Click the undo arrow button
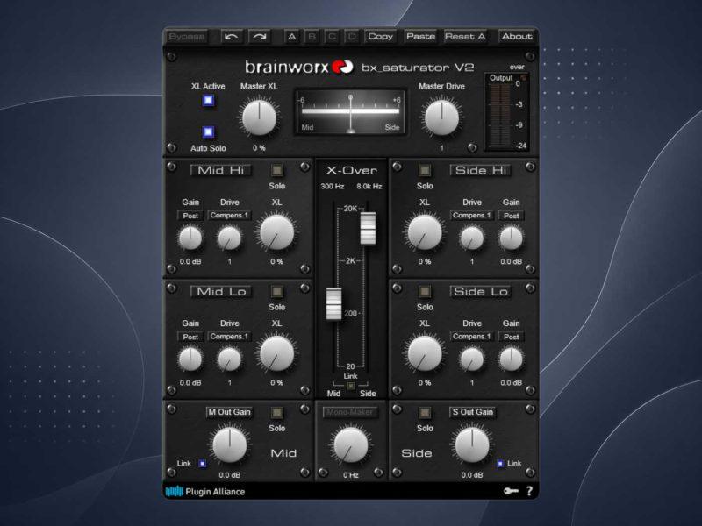This screenshot has height=526, width=702. (x=232, y=37)
